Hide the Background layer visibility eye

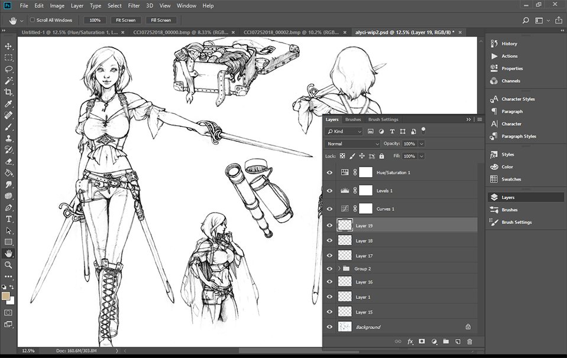(x=329, y=327)
